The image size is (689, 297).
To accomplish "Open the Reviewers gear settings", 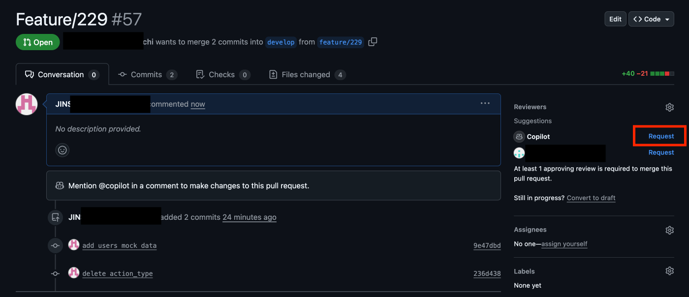I will (669, 107).
